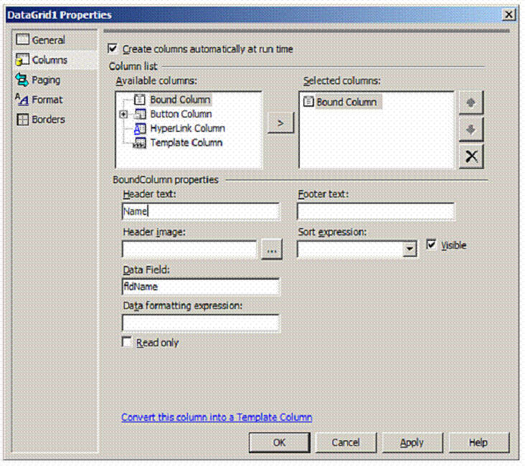
Task: Click the Bound Column icon in Selected columns
Action: [308, 102]
